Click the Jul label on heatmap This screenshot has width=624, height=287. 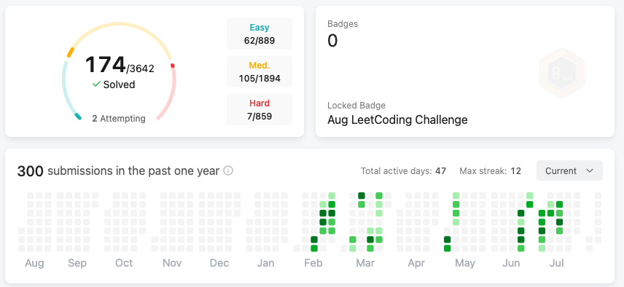(x=558, y=263)
